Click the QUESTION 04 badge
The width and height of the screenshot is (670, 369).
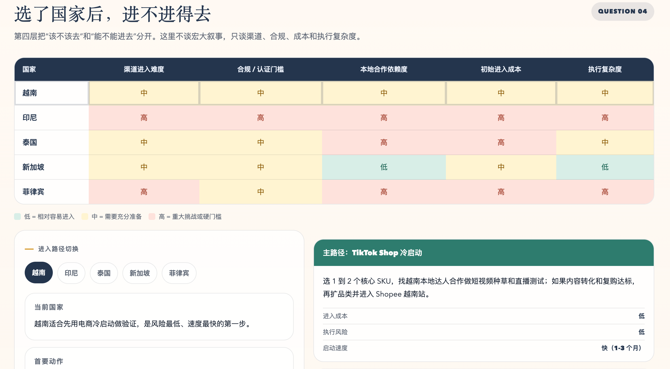click(x=622, y=12)
